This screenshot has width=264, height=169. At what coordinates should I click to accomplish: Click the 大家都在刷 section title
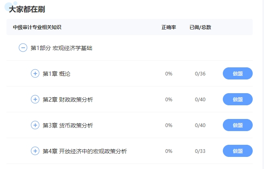(x=27, y=9)
